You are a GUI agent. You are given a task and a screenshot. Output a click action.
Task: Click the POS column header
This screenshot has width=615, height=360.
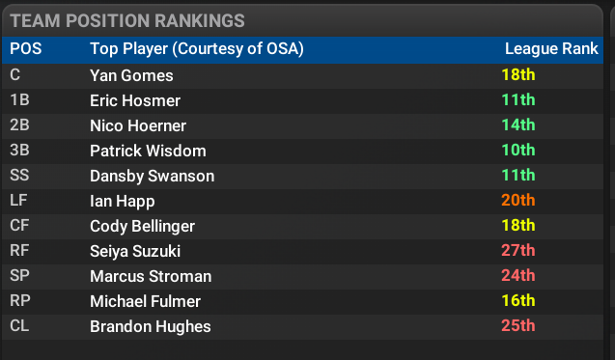25,49
